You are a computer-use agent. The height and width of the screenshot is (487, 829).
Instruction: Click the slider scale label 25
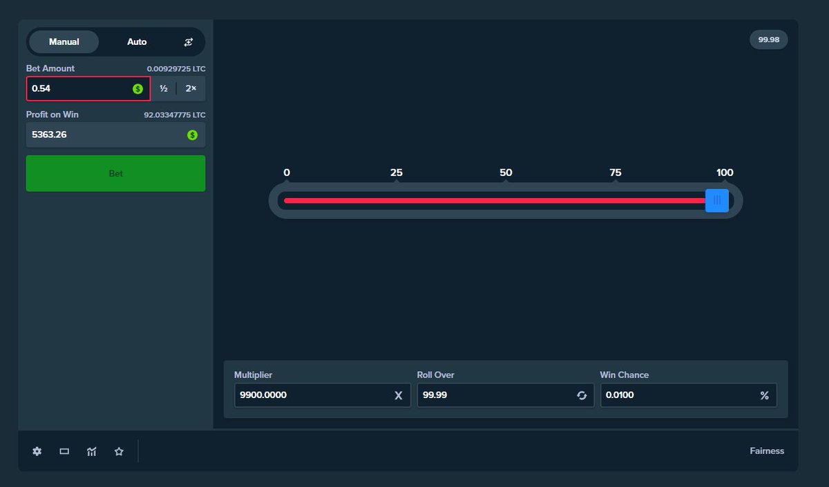pyautogui.click(x=397, y=172)
